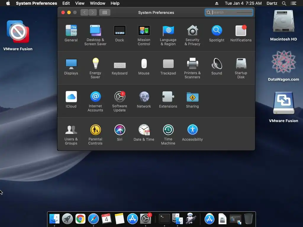Open Startup Disk preferences
The height and width of the screenshot is (227, 303).
(x=241, y=68)
